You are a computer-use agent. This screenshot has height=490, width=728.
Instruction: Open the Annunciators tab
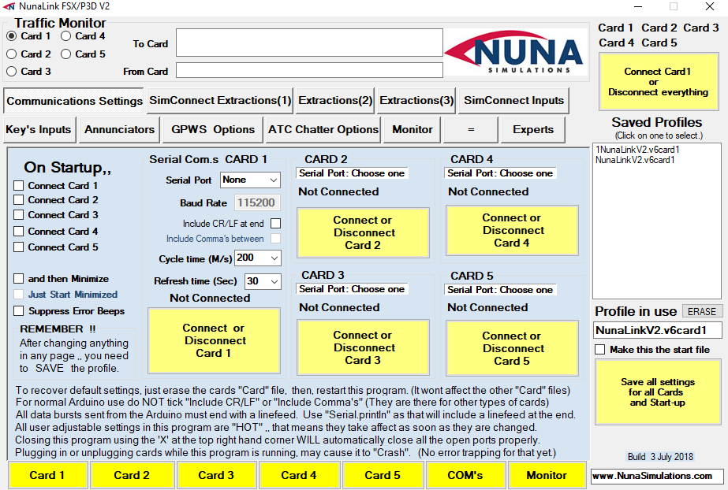click(119, 130)
